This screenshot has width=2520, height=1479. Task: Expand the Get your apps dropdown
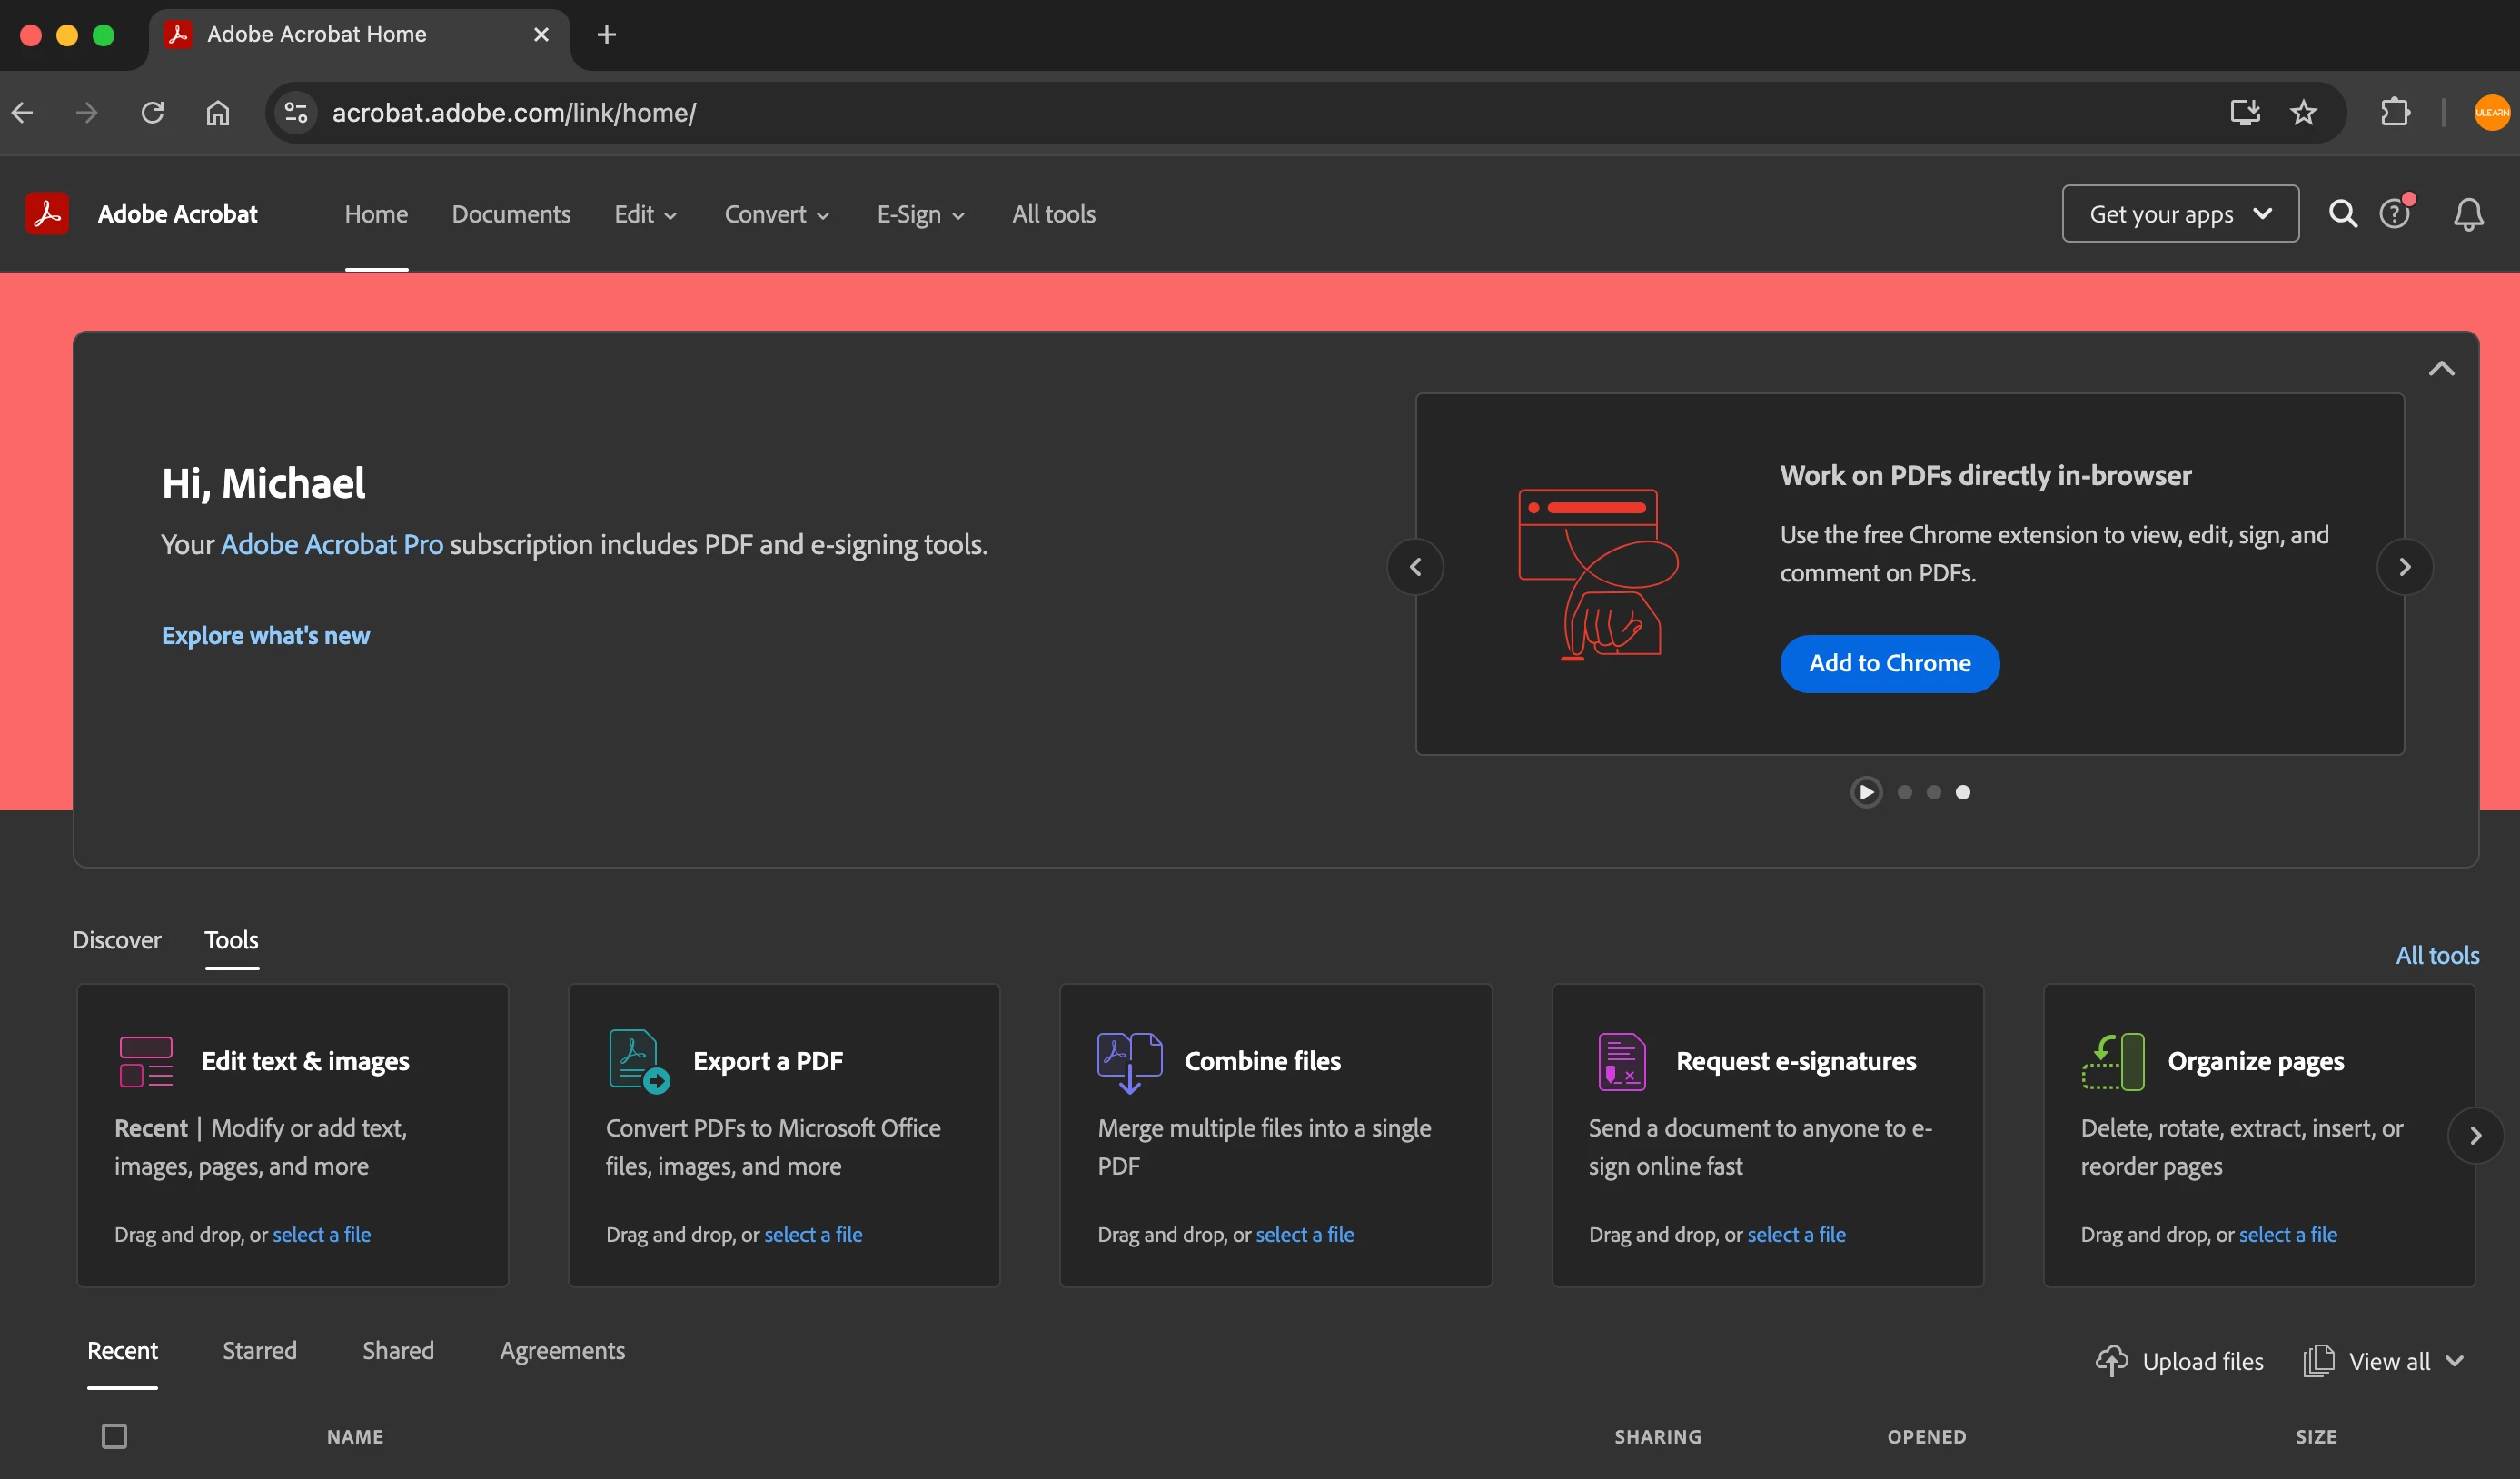(x=2180, y=213)
